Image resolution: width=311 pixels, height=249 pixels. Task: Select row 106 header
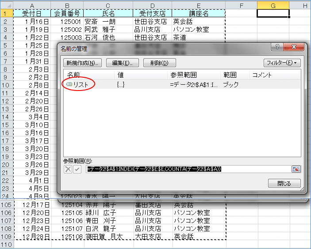tap(7, 213)
